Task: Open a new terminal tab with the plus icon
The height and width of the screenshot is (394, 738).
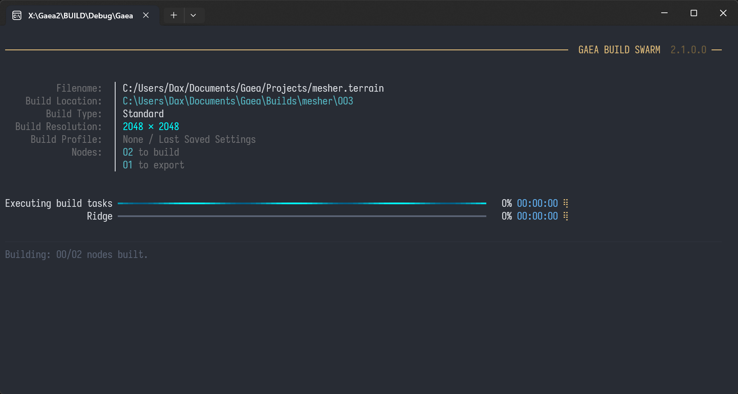Action: (x=173, y=15)
